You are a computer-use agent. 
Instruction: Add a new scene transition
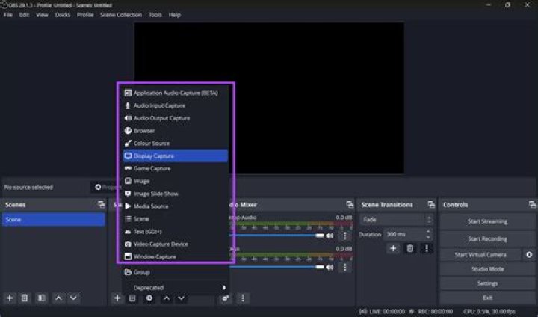(x=393, y=248)
